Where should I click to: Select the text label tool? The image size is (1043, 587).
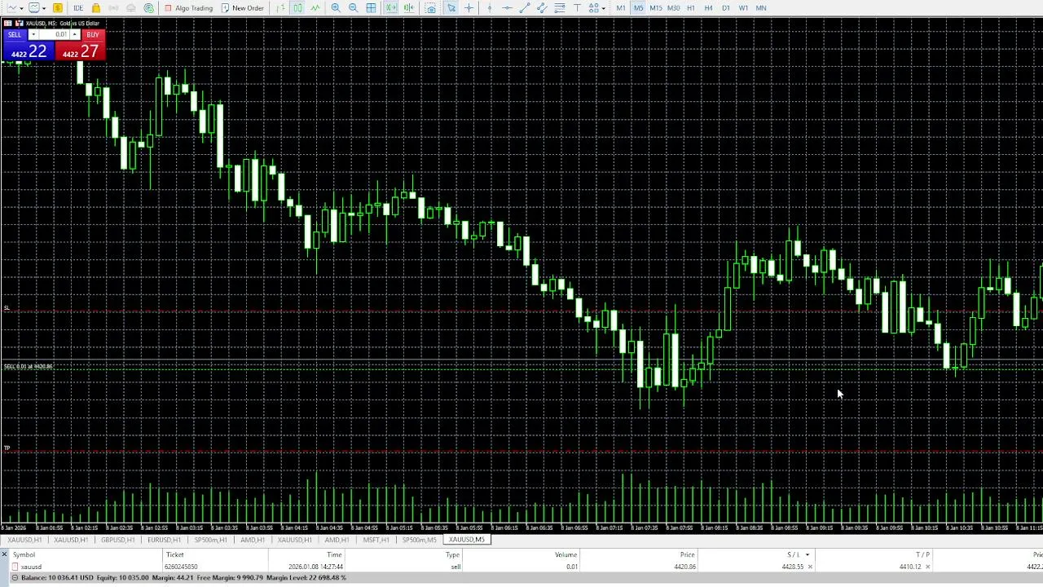(577, 8)
